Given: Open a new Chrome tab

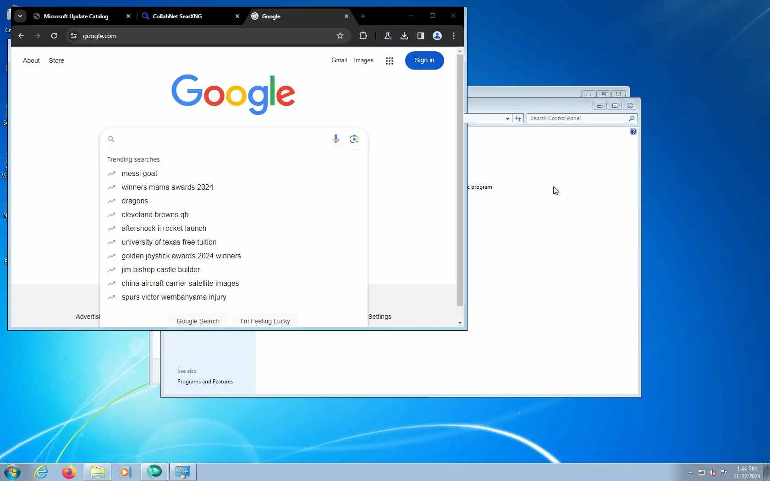Looking at the screenshot, I should click(363, 16).
